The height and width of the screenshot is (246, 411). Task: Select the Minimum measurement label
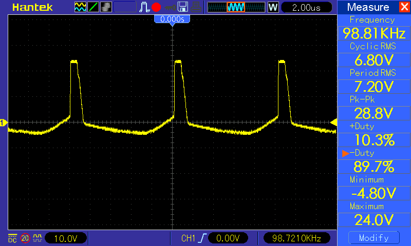(367, 179)
